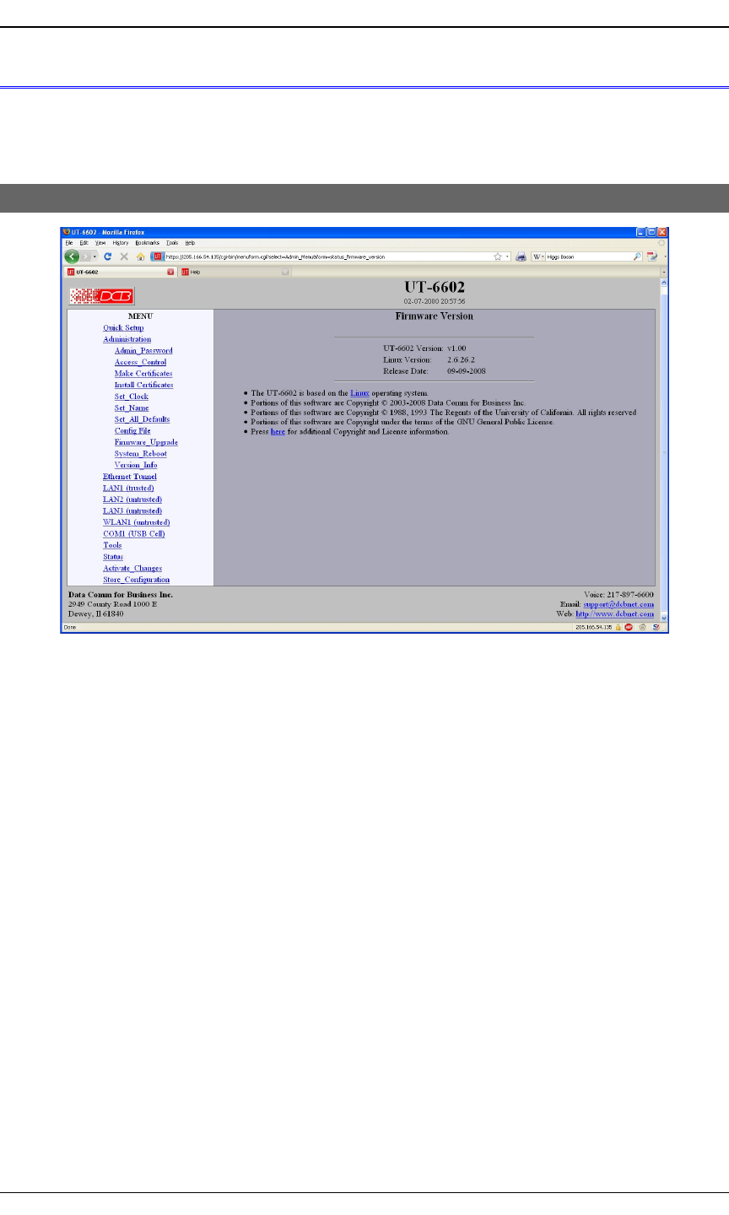Open the Edit menu
The image size is (729, 1215).
coord(84,243)
